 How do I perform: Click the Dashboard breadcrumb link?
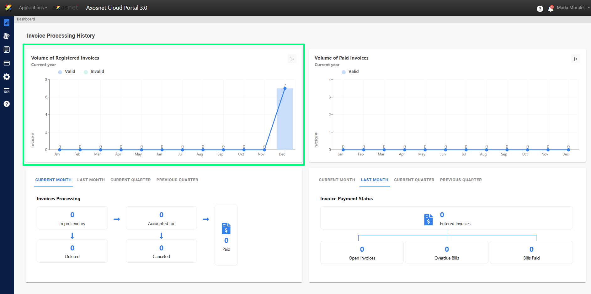pyautogui.click(x=26, y=19)
